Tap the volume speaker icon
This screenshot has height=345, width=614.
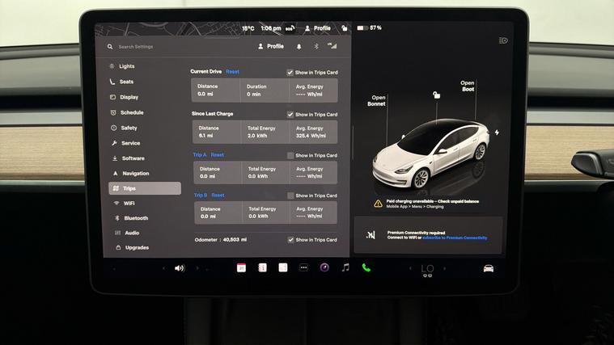179,268
